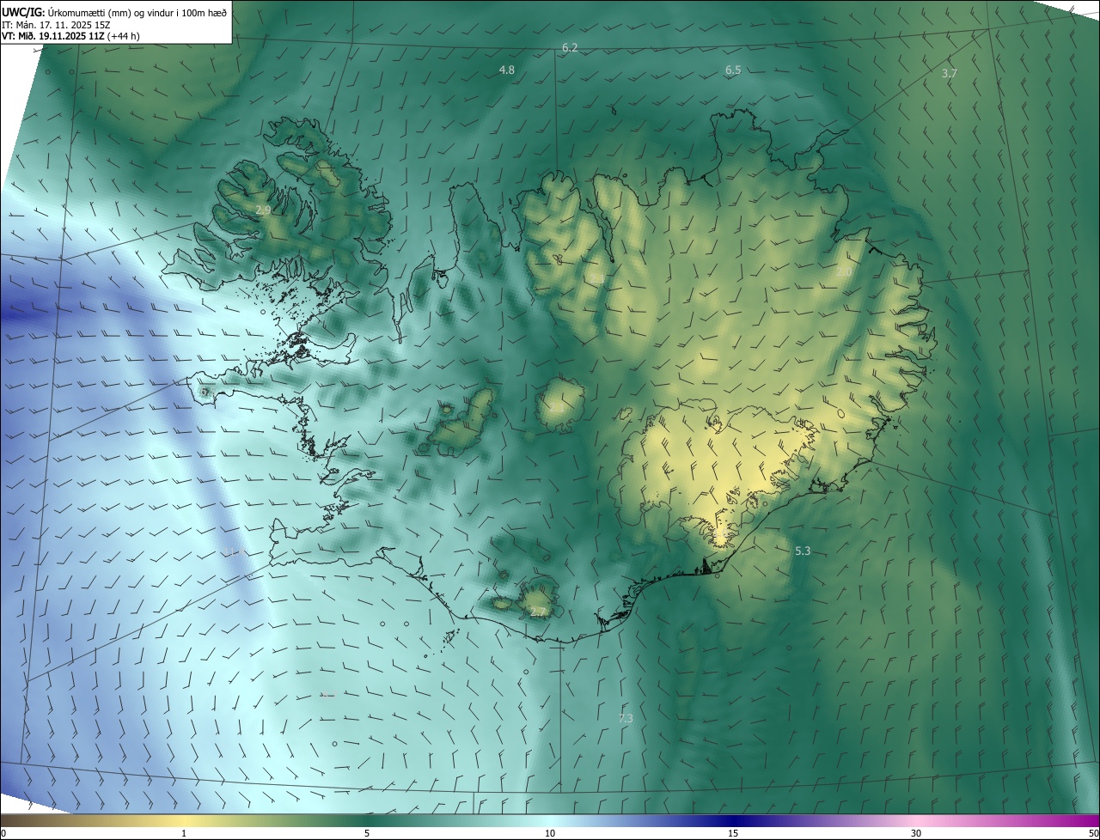Click the colorbar tick label 30
The width and height of the screenshot is (1100, 840).
pyautogui.click(x=916, y=833)
